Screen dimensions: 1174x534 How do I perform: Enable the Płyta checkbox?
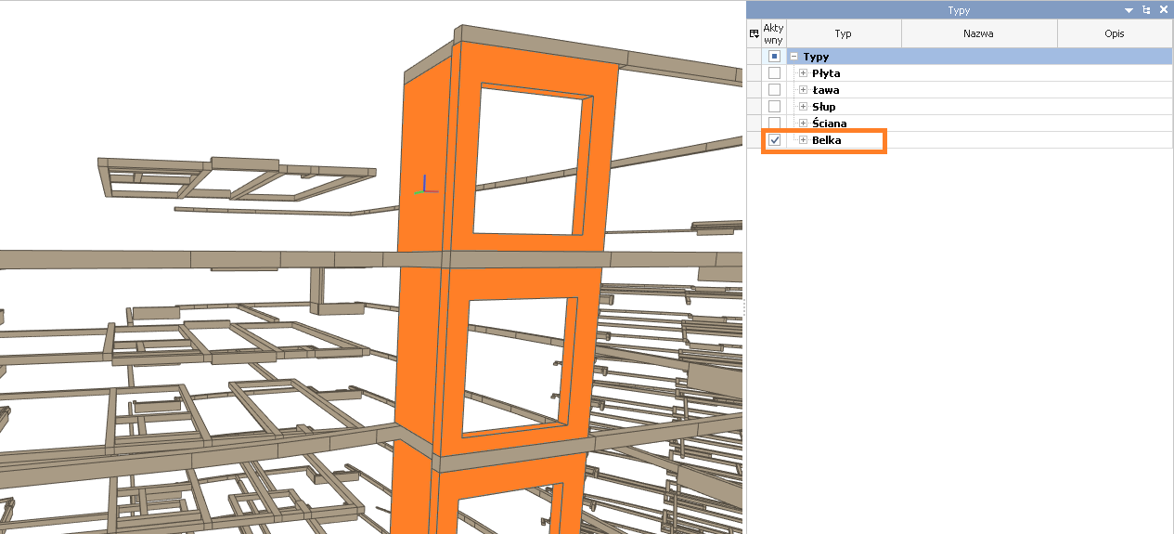point(774,73)
